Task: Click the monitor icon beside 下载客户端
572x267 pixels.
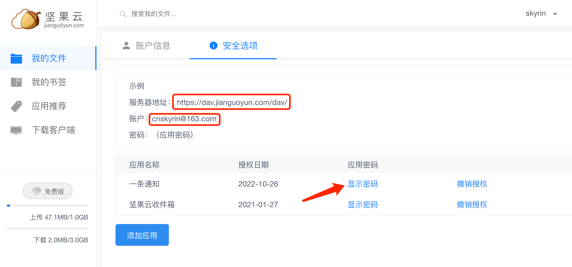Action: click(x=16, y=130)
